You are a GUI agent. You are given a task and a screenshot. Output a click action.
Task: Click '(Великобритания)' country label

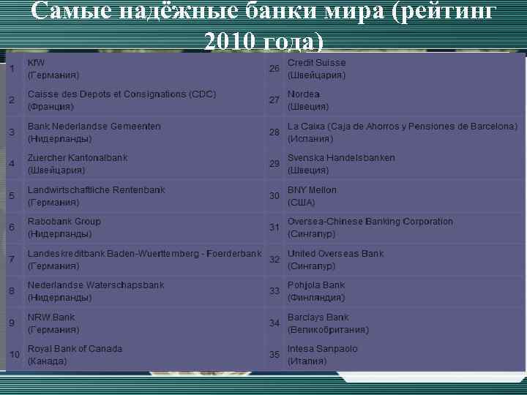pos(328,330)
